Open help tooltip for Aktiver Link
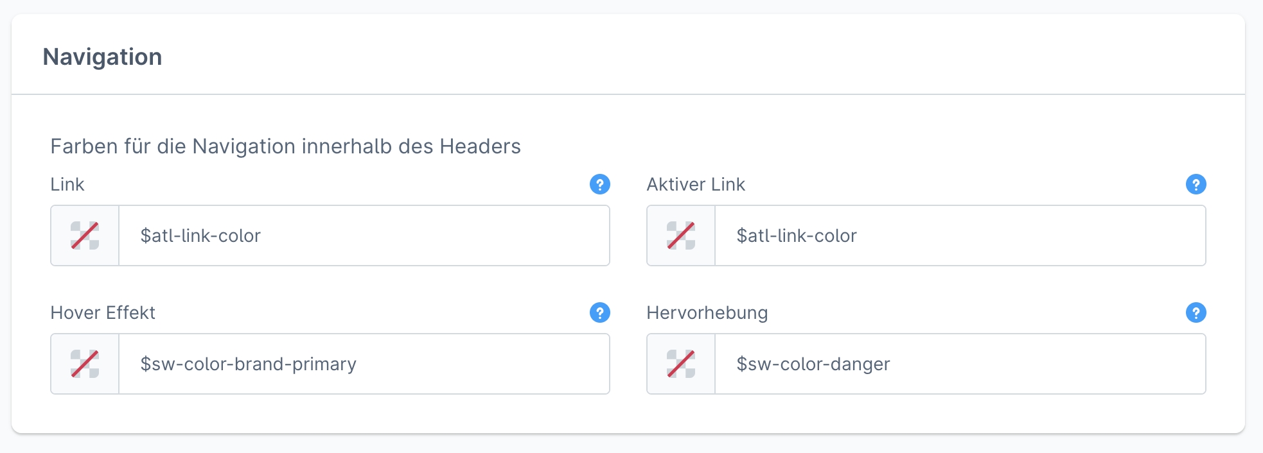Screen dimensions: 1263x453 [x=1196, y=185]
